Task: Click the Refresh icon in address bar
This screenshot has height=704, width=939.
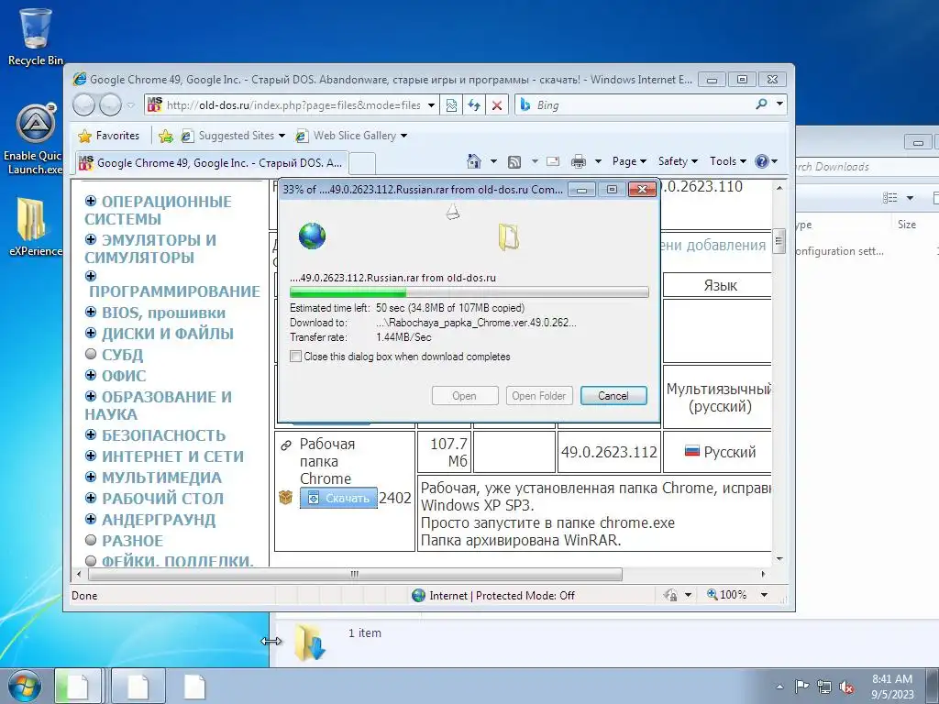Action: [x=474, y=105]
